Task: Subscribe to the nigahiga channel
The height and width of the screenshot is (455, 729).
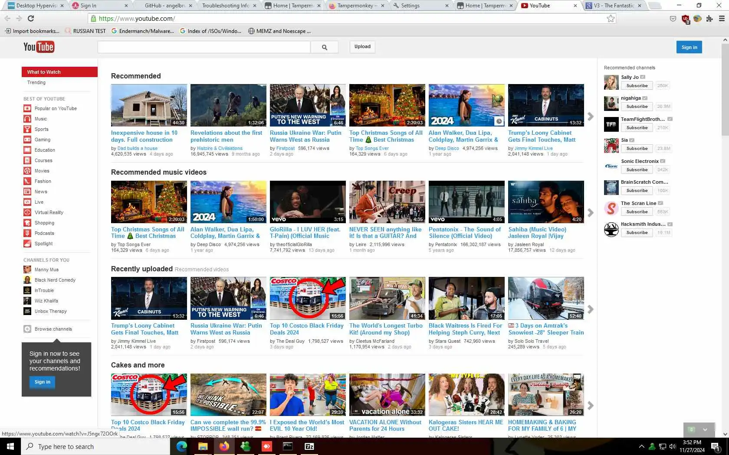Action: (x=637, y=107)
